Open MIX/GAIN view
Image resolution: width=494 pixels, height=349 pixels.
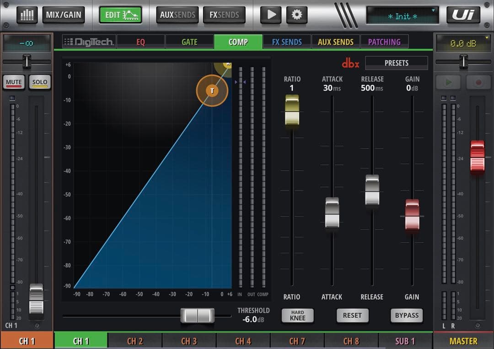pos(63,15)
